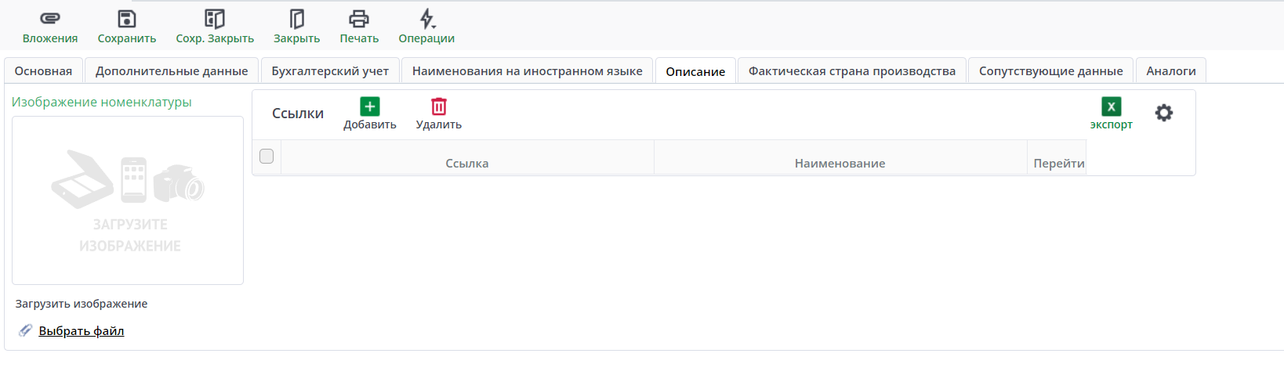Export links with the Excel экспорт icon
Image resolution: width=1284 pixels, height=375 pixels.
click(x=1111, y=106)
